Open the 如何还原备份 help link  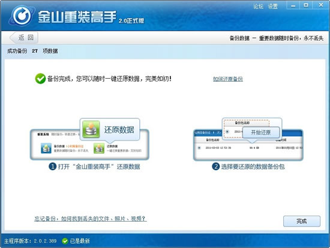(228, 79)
